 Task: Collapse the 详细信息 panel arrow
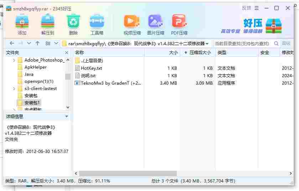click(x=67, y=116)
